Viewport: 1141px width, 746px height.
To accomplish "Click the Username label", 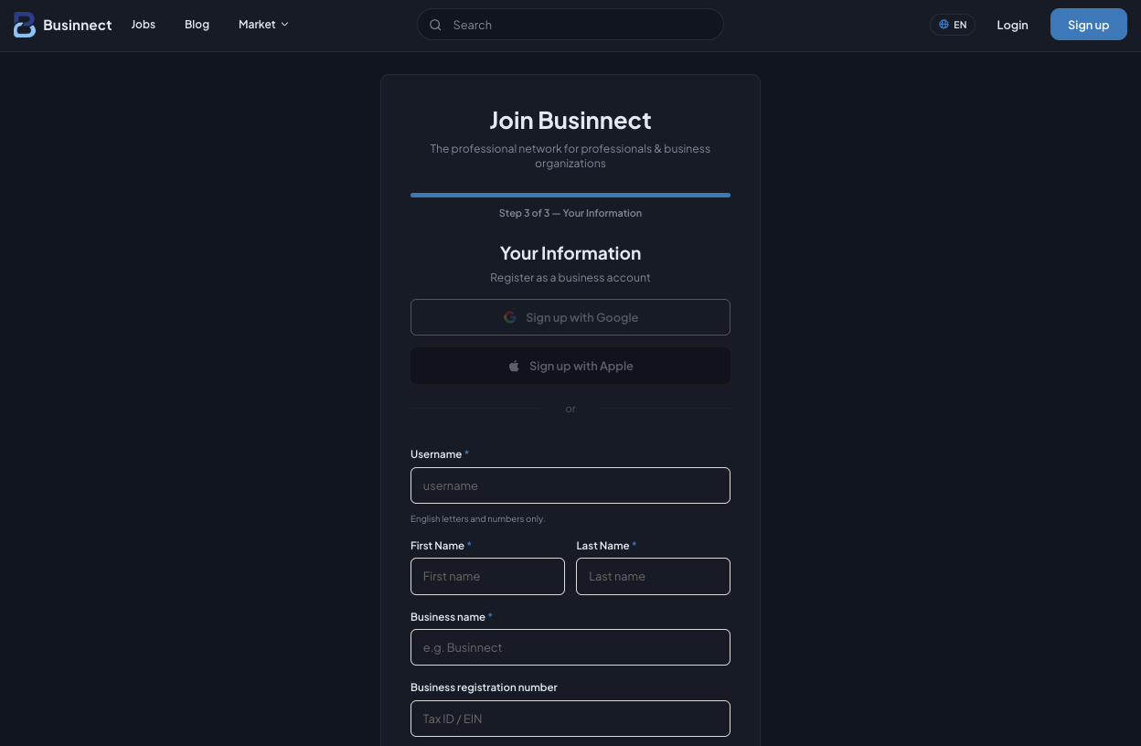I will (x=436, y=454).
